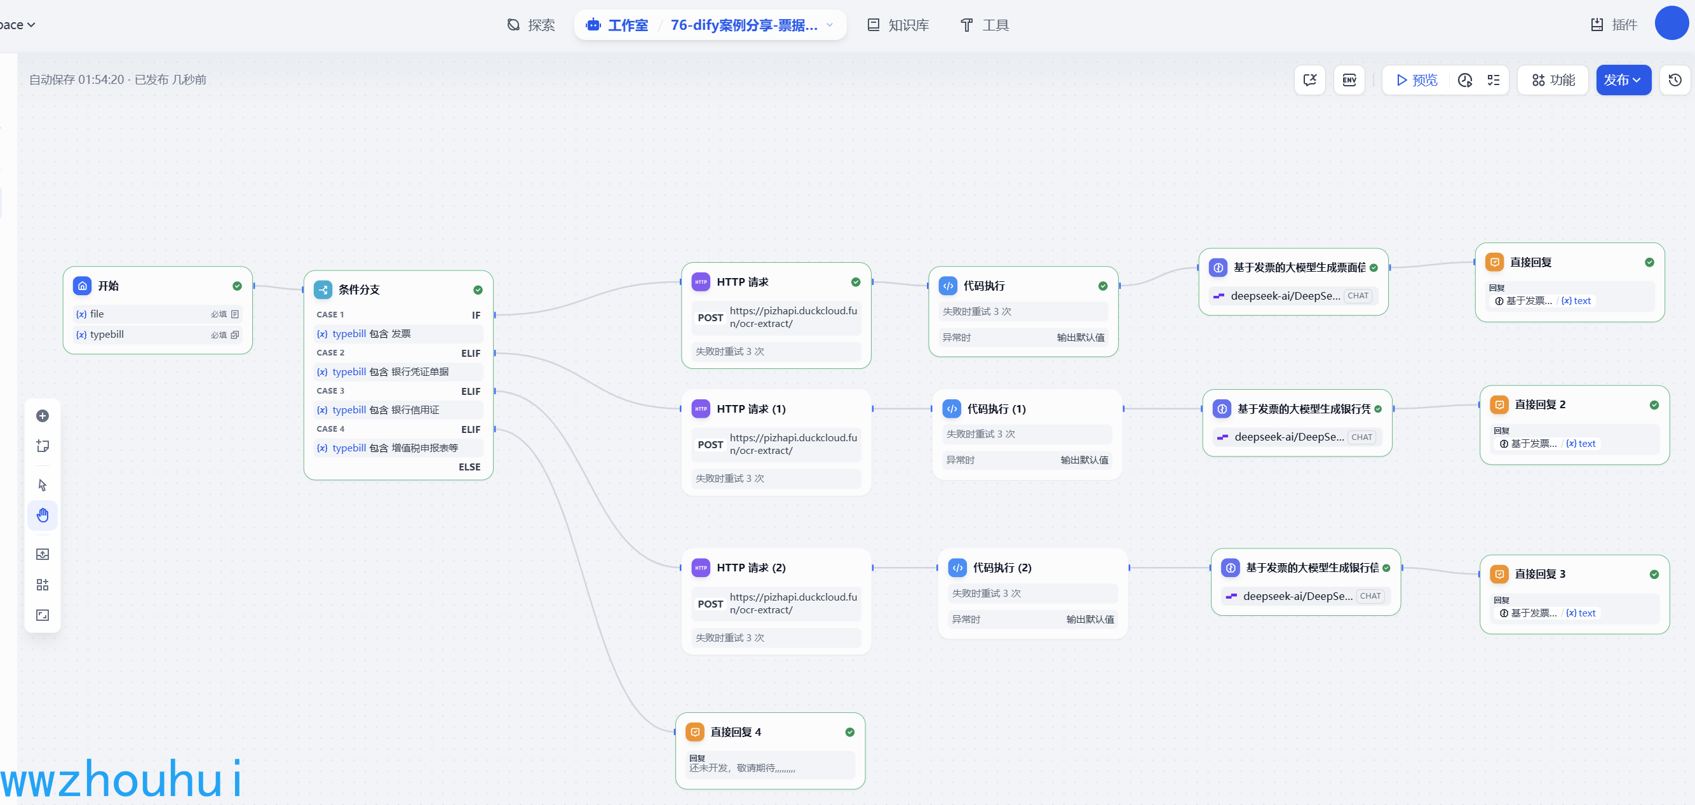Expand the app name dropdown chevron
This screenshot has width=1695, height=805.
click(x=830, y=25)
